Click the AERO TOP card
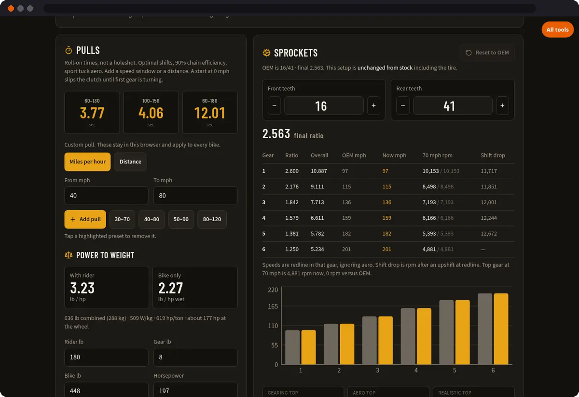Image resolution: width=579 pixels, height=397 pixels. [x=388, y=392]
